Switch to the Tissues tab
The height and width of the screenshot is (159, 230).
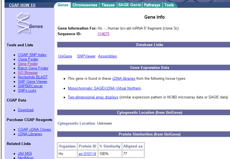point(108,5)
